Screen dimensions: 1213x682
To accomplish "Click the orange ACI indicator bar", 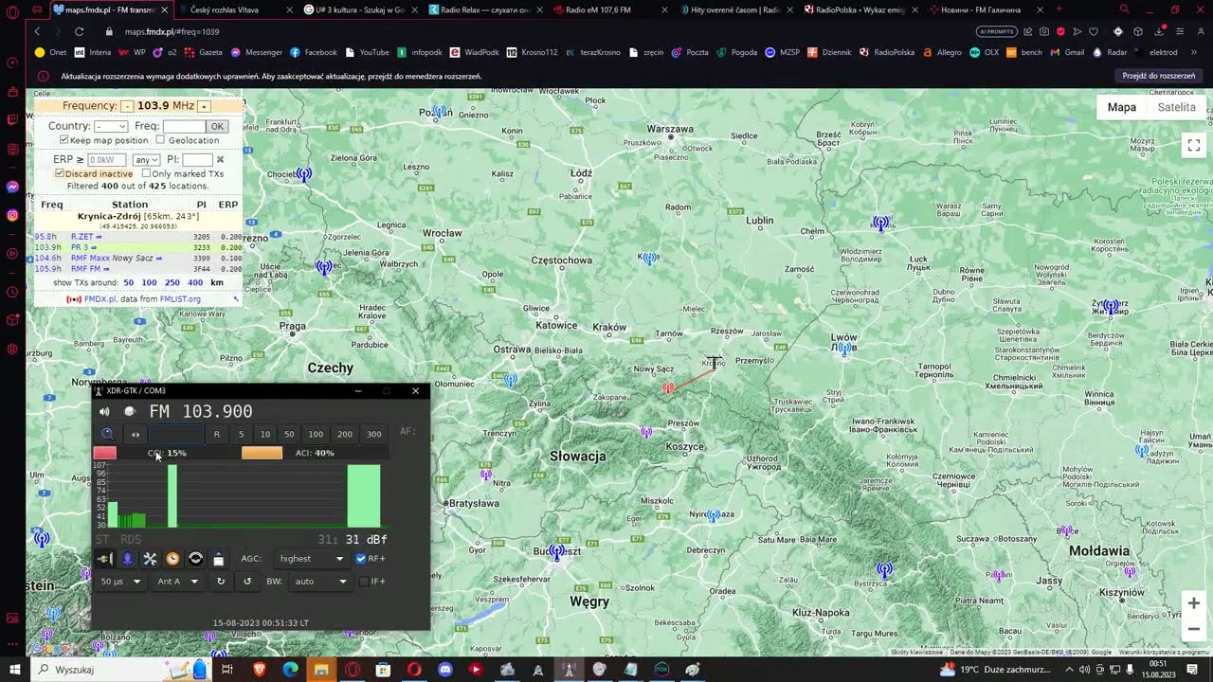I will pos(262,453).
